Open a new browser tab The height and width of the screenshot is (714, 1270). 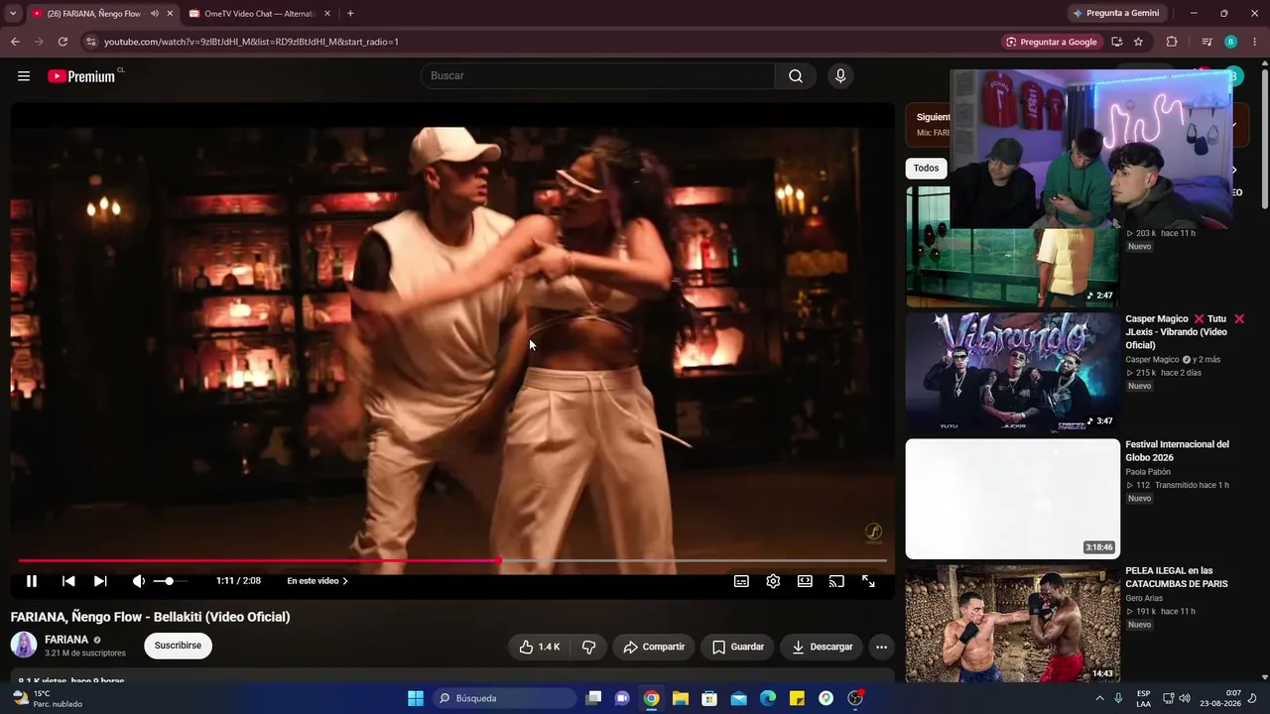pyautogui.click(x=350, y=14)
